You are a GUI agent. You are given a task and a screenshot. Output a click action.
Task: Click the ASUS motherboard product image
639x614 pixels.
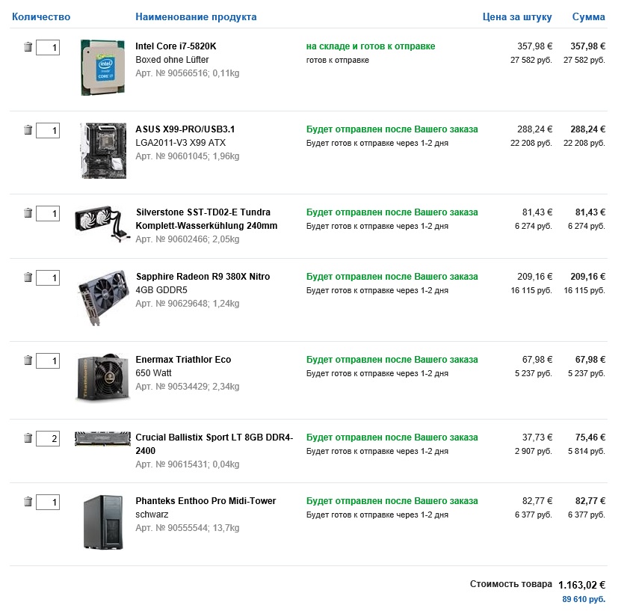(x=103, y=150)
